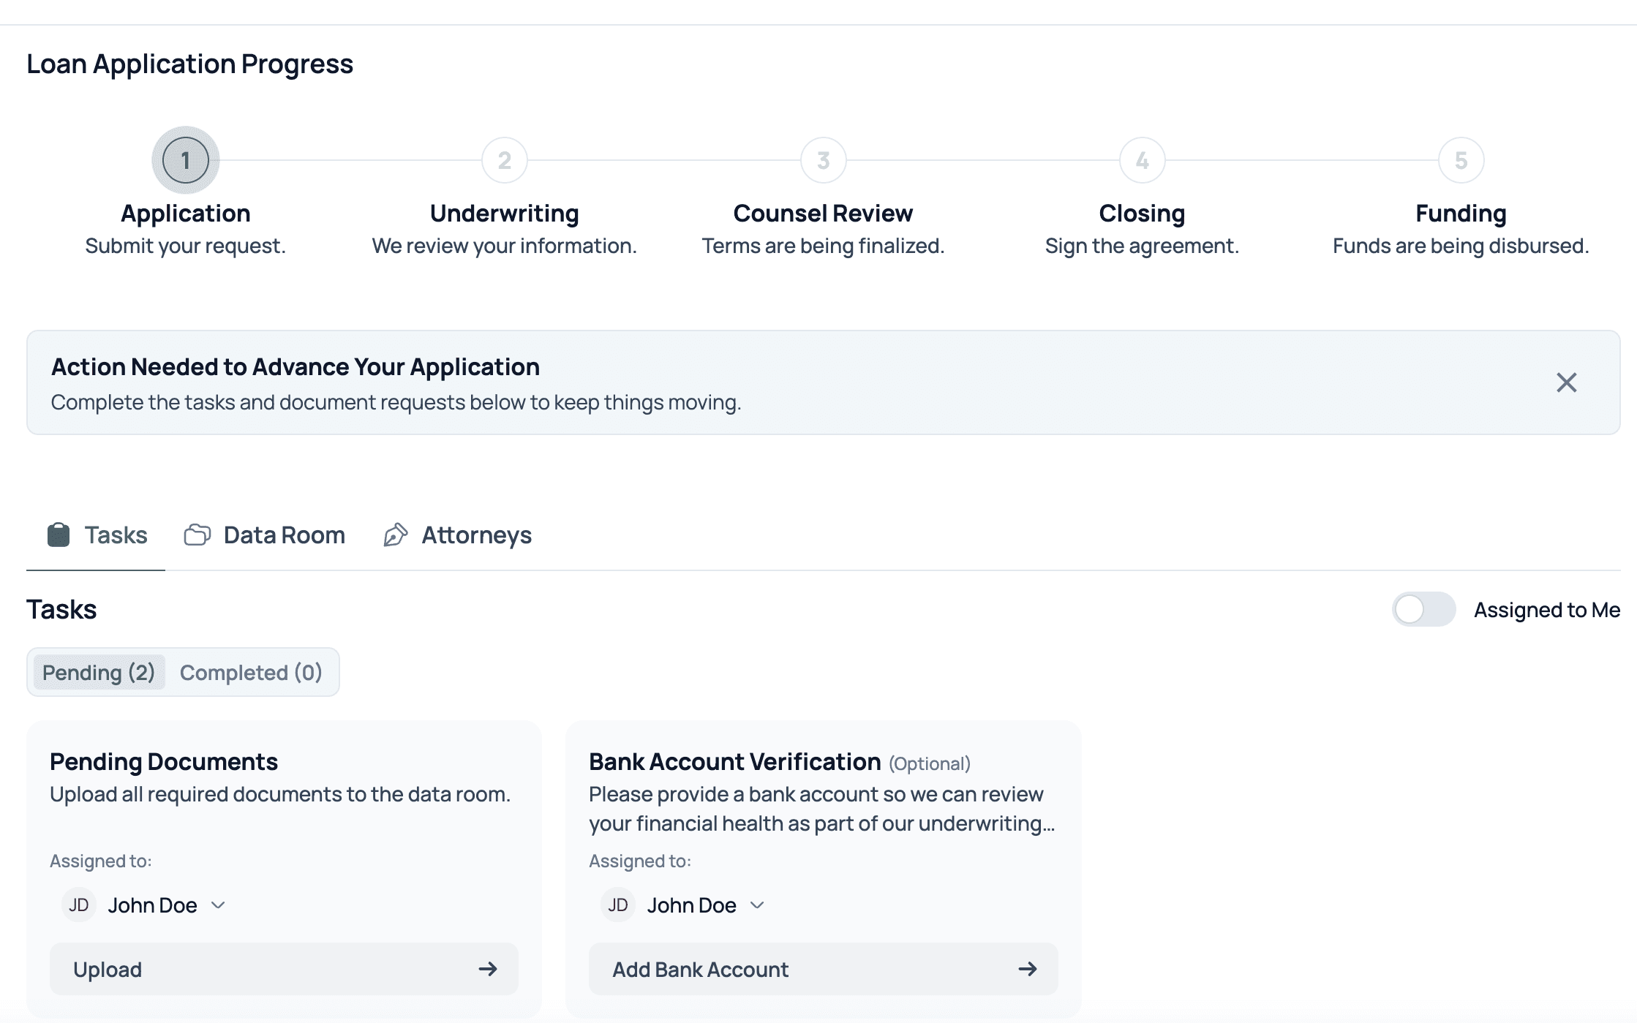Open the Attorneys tab

click(x=476, y=535)
